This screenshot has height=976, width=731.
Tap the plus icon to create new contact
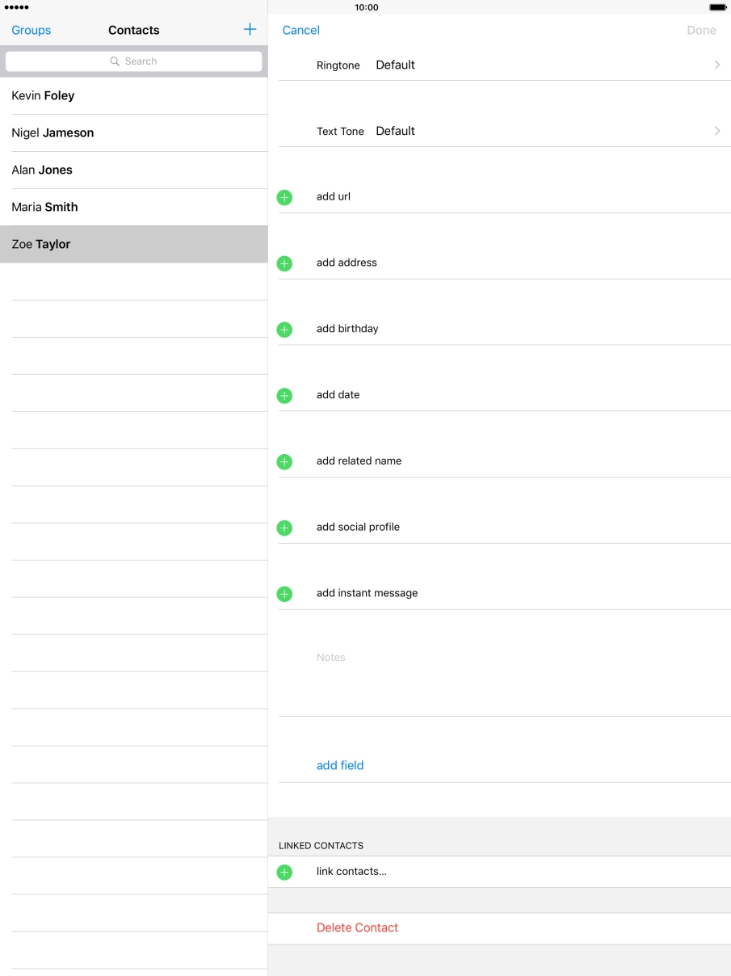click(x=250, y=29)
